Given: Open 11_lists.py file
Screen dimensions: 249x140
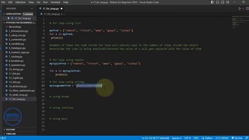Looking at the screenshot, I should pyautogui.click(x=14, y=73).
